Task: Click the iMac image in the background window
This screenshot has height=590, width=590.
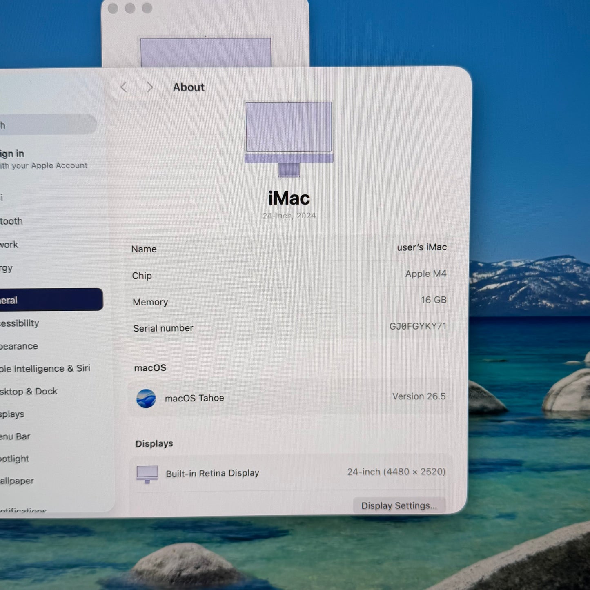Action: (x=206, y=52)
